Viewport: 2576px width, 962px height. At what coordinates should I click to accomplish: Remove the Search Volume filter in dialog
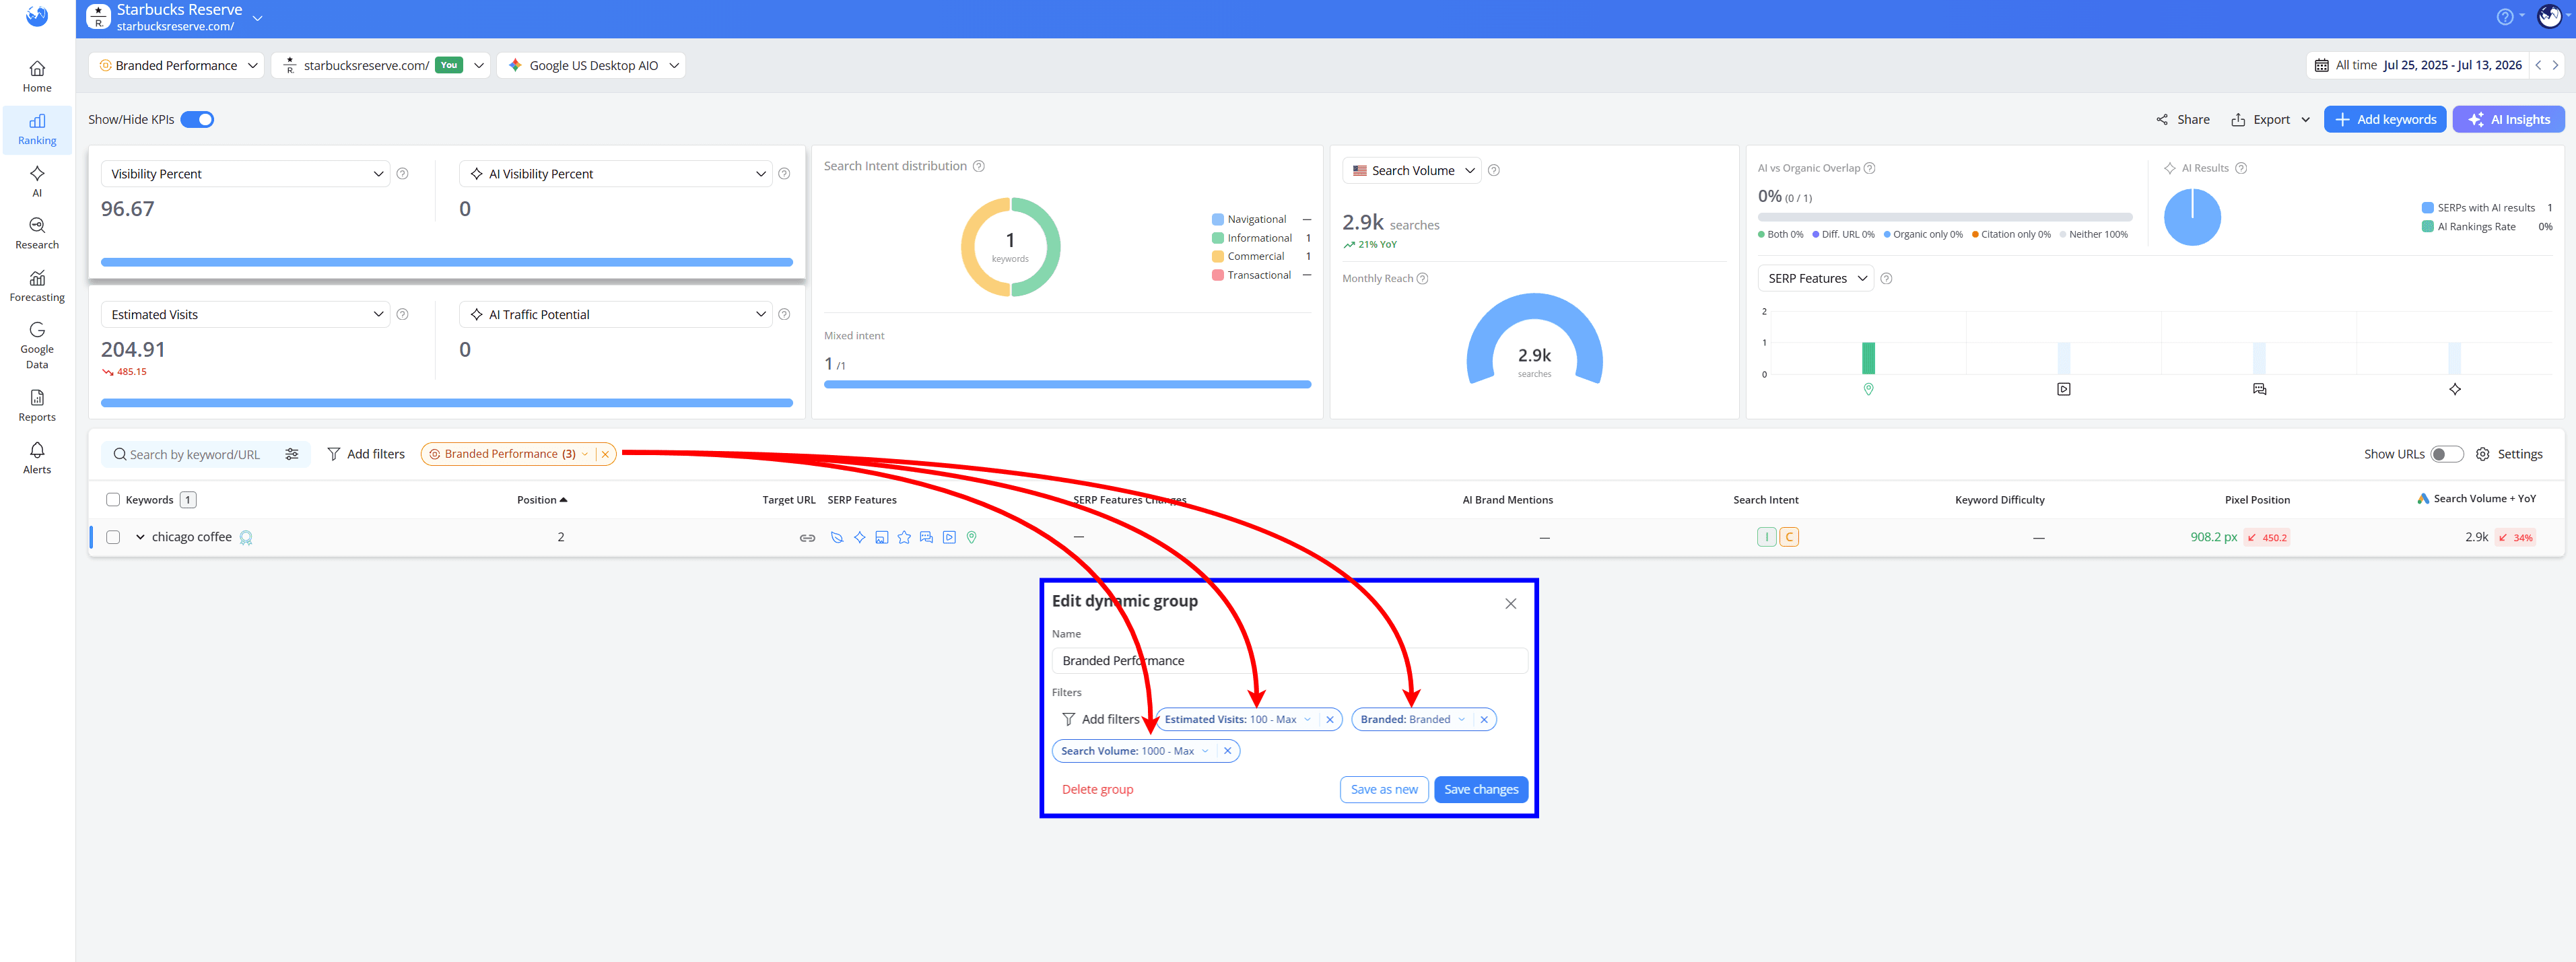tap(1227, 751)
